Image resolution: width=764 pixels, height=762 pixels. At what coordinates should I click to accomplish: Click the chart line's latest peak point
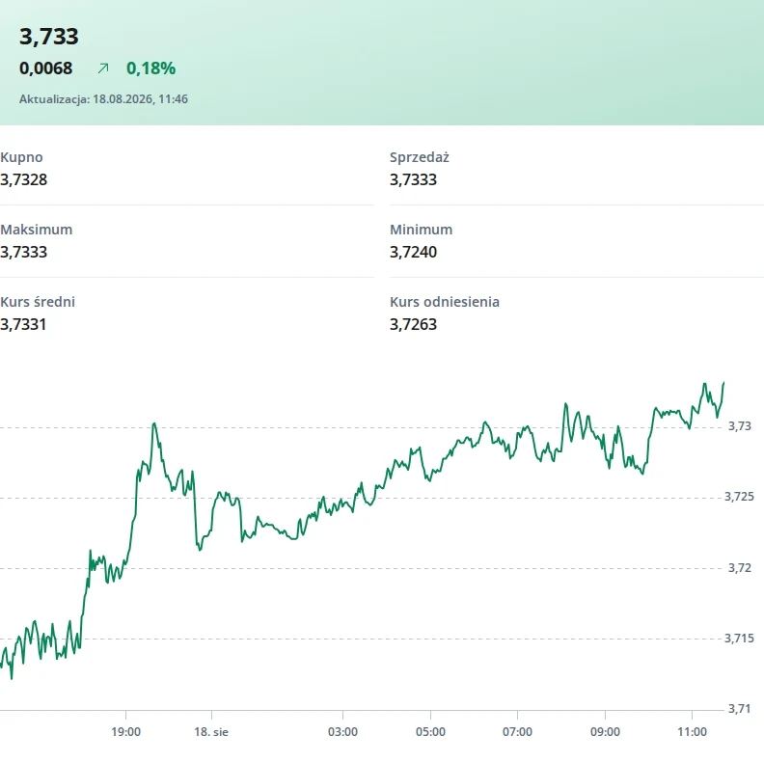pos(723,383)
